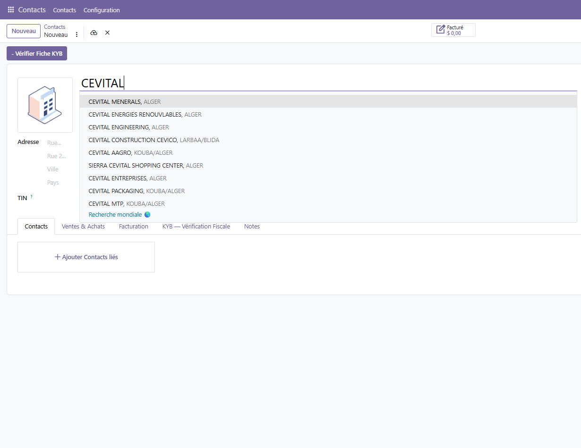
Task: Switch to the Notes tab
Action: pos(252,226)
